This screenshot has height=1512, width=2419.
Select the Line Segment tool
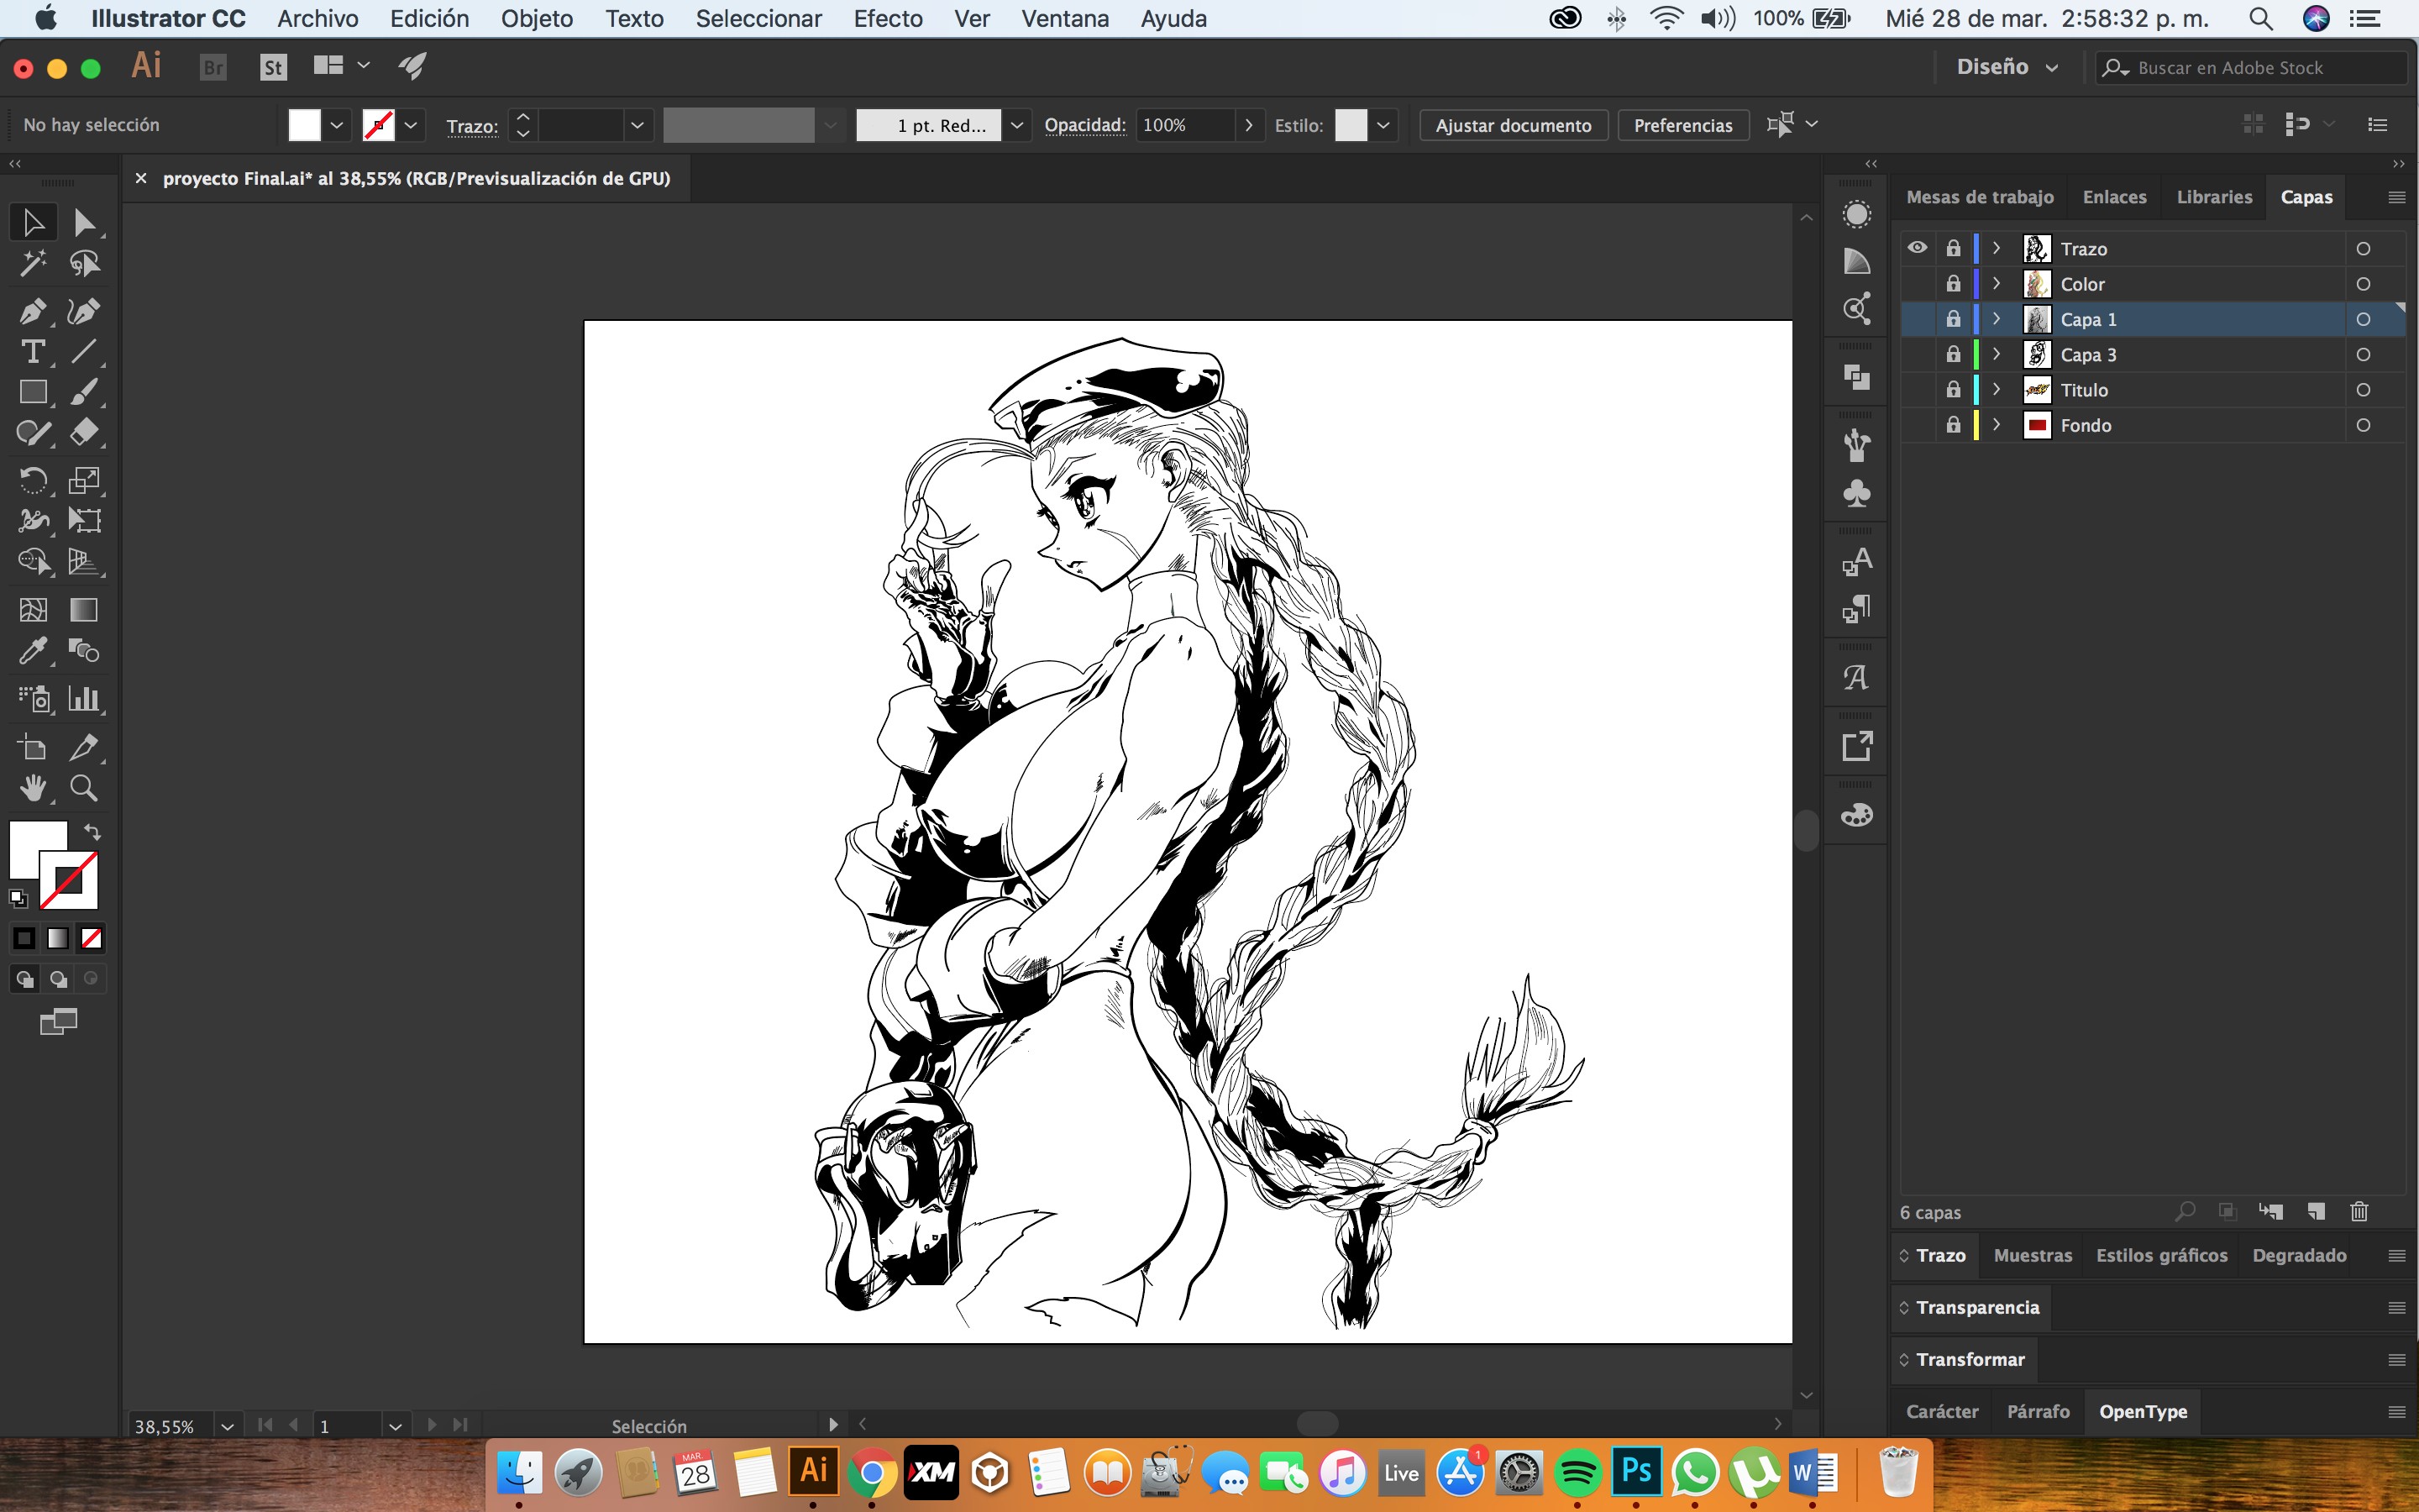(x=84, y=352)
